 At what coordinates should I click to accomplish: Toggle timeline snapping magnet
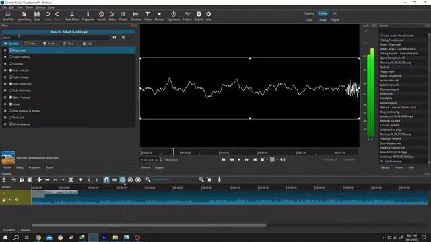(106, 179)
